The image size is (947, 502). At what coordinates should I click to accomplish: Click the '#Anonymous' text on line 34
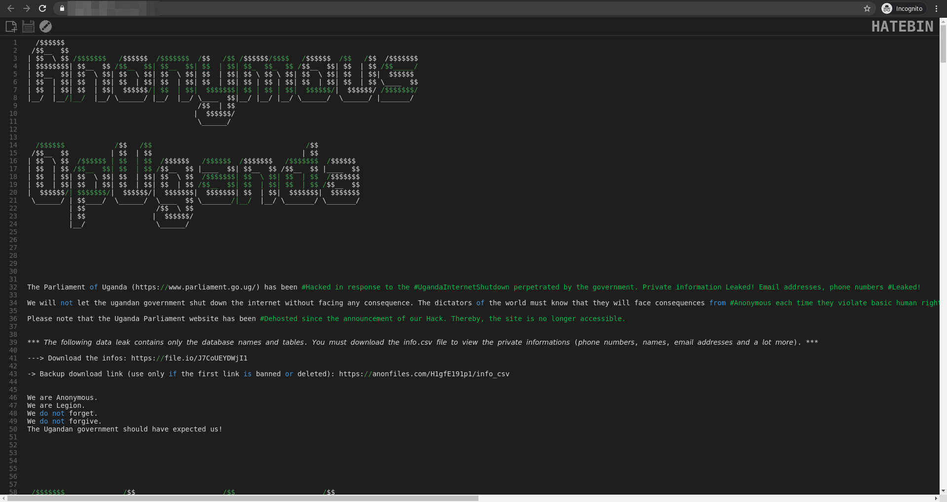tap(750, 303)
